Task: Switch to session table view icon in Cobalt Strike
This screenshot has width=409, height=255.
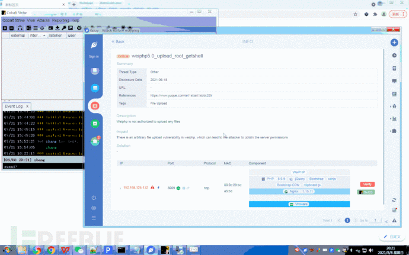Action: click(36, 28)
